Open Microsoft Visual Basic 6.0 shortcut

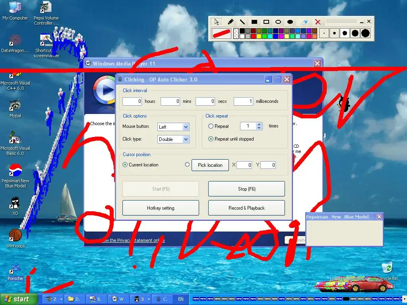(15, 143)
